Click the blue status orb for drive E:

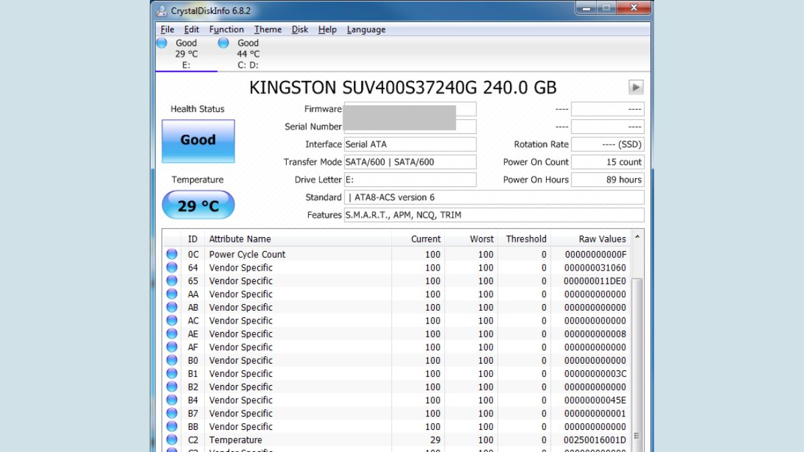161,43
